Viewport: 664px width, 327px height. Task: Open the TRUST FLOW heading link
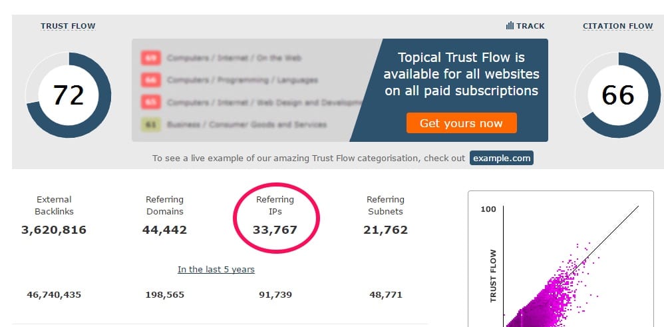coord(68,26)
